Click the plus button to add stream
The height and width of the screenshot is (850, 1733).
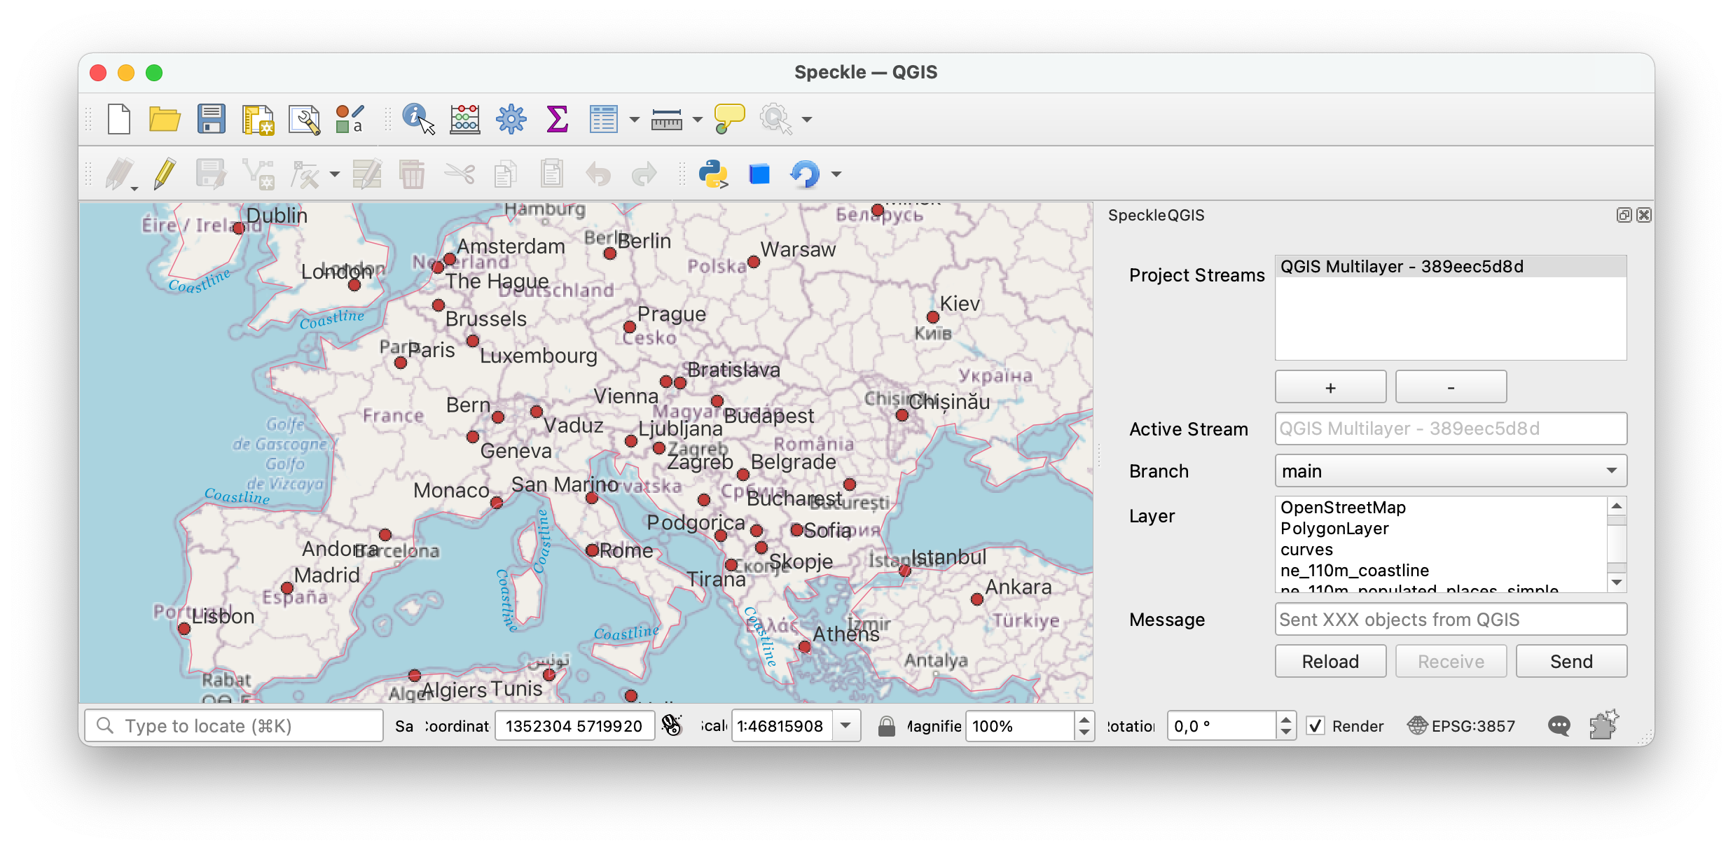click(1330, 387)
